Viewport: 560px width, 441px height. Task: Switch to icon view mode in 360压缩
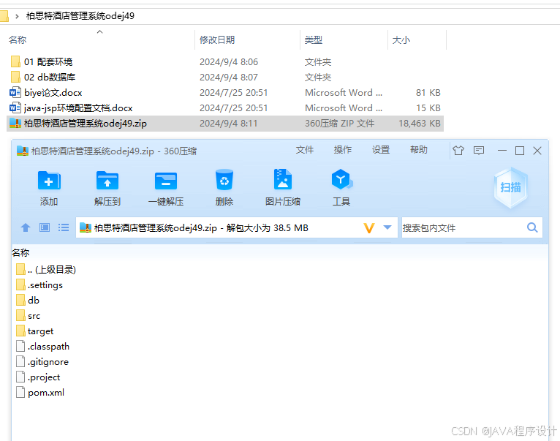point(45,227)
